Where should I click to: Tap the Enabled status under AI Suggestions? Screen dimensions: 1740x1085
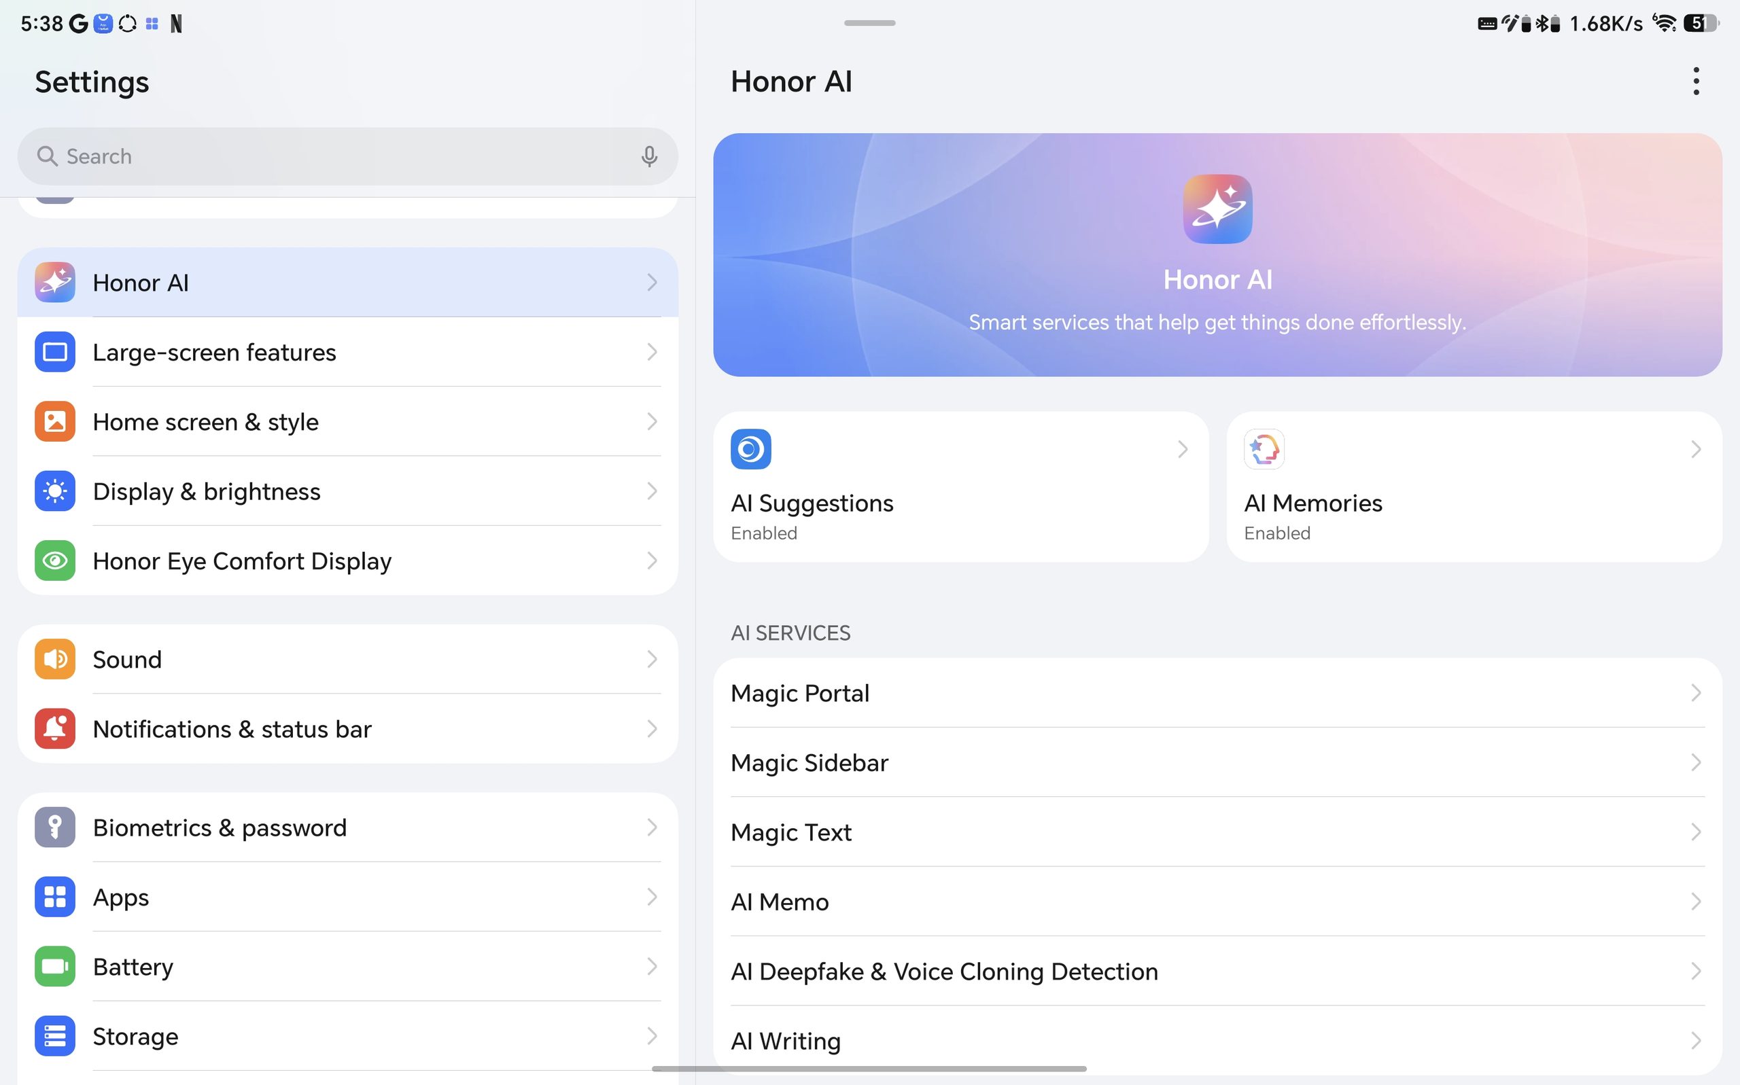pyautogui.click(x=764, y=533)
